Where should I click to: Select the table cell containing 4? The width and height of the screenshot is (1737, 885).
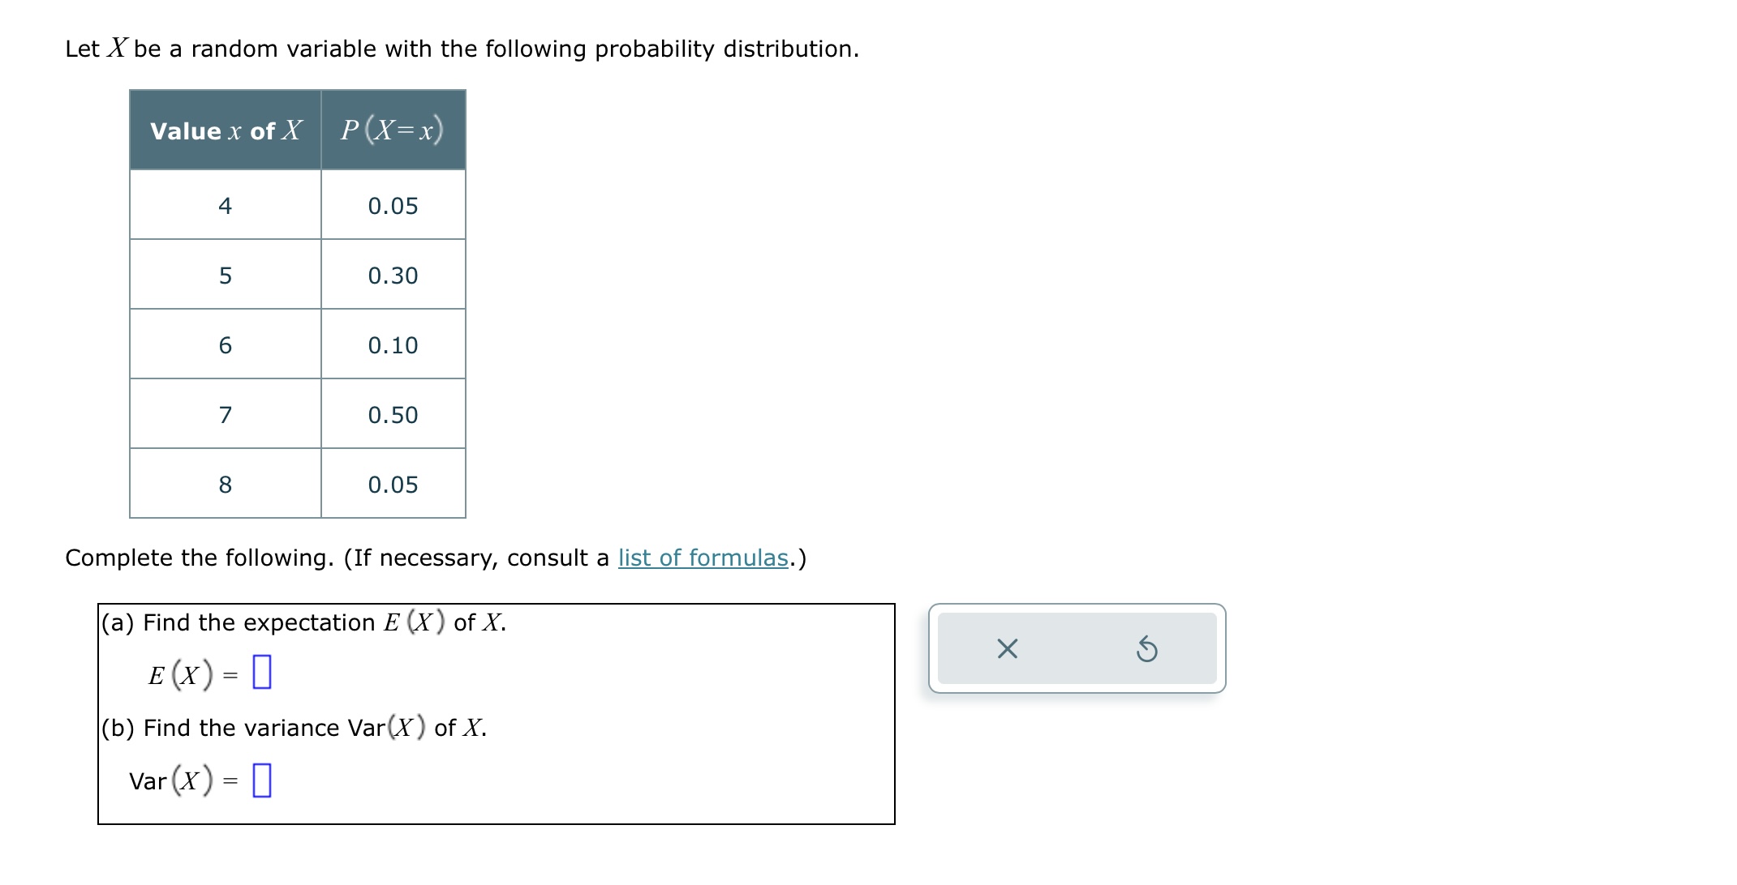coord(225,205)
